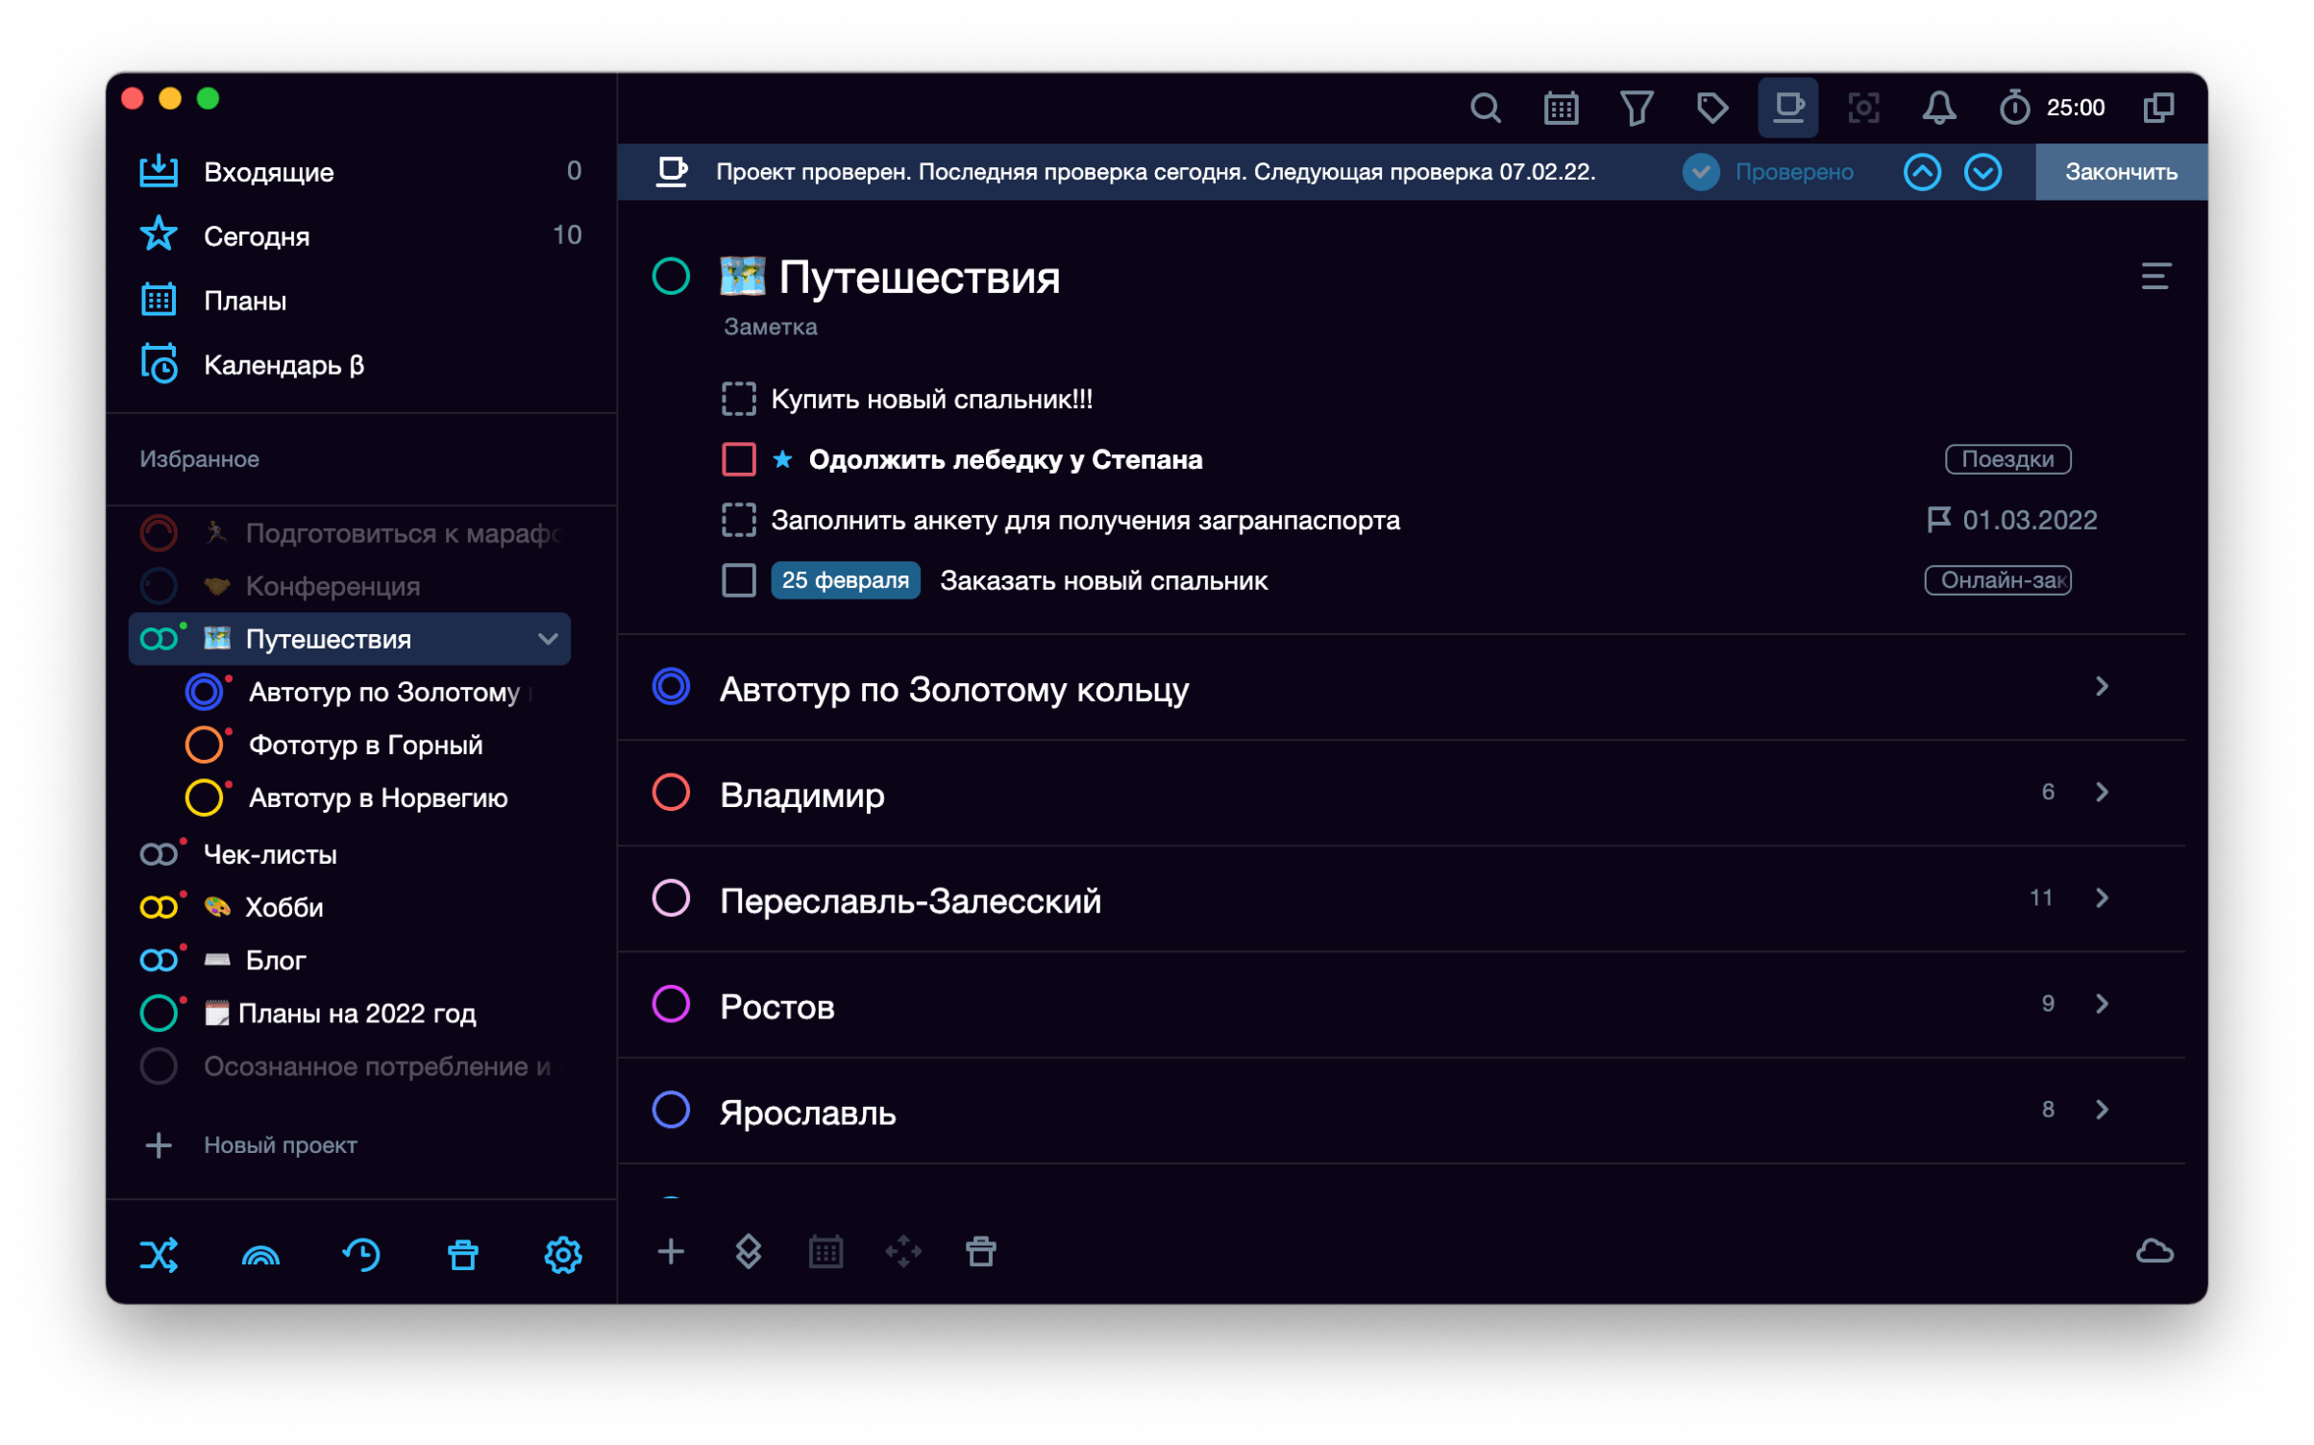Screen dimensions: 2314x1445
Task: Activate the focus mode icon
Action: click(1863, 108)
